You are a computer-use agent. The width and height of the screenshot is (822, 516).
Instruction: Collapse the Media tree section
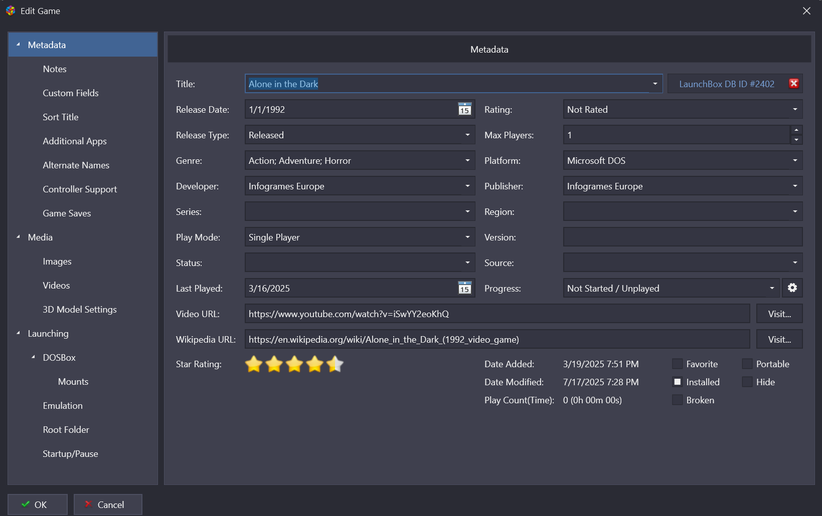[18, 237]
